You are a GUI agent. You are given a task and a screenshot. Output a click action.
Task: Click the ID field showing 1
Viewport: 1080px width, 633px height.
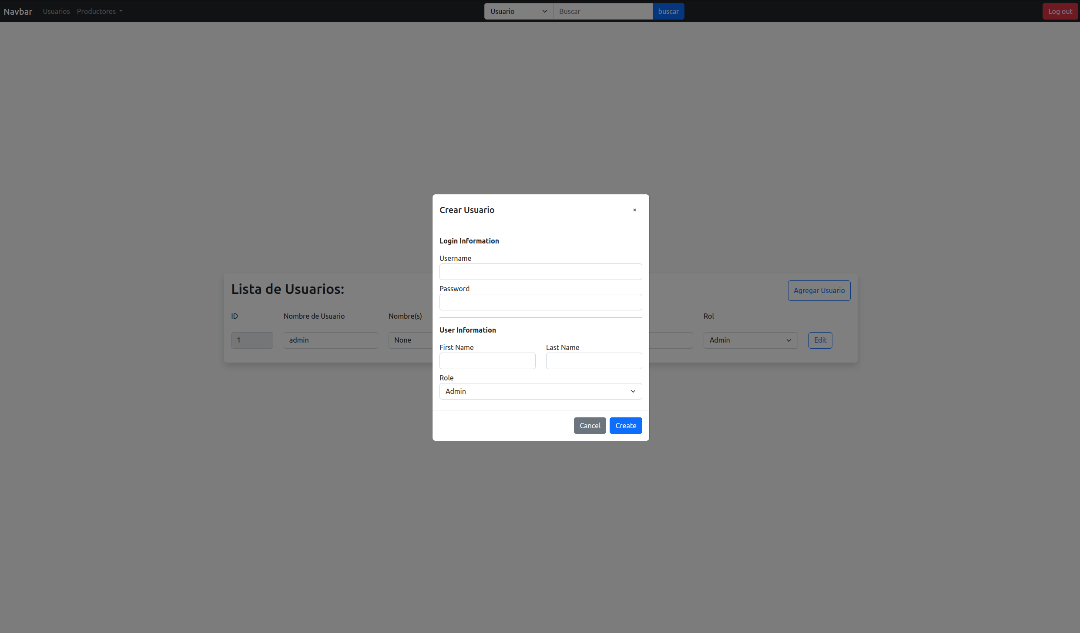(x=252, y=340)
